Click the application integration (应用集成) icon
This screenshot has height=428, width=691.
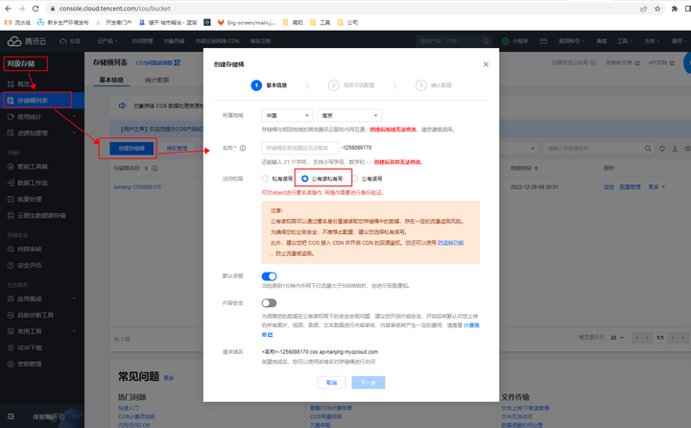tap(11, 298)
